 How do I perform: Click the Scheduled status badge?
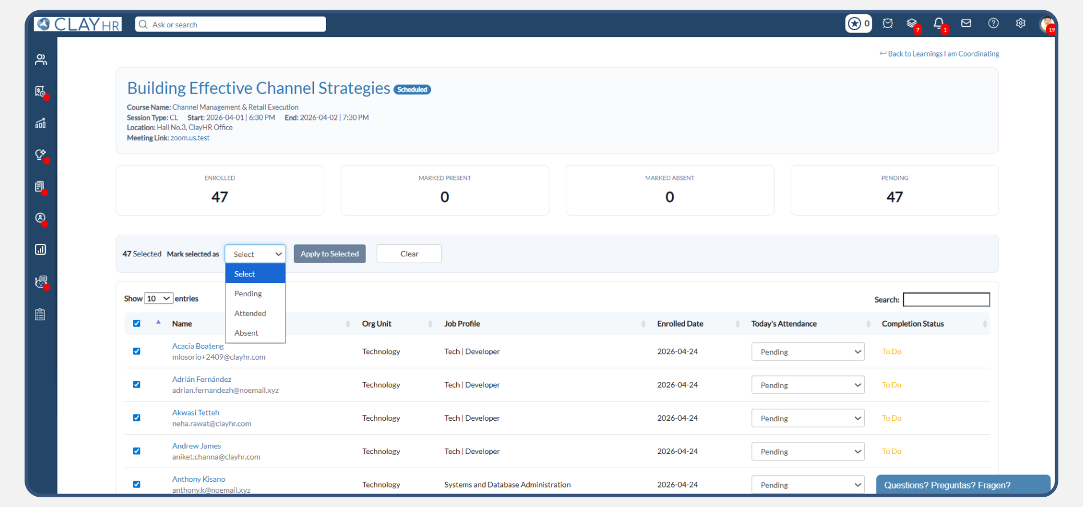pos(412,90)
